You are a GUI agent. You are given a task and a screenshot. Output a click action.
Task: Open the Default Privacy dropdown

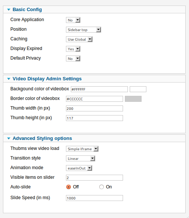click(x=73, y=58)
